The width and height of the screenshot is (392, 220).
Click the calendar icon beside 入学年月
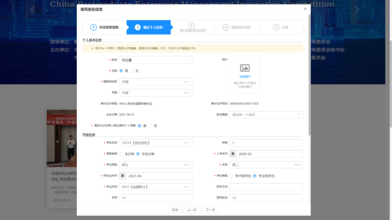233,154
